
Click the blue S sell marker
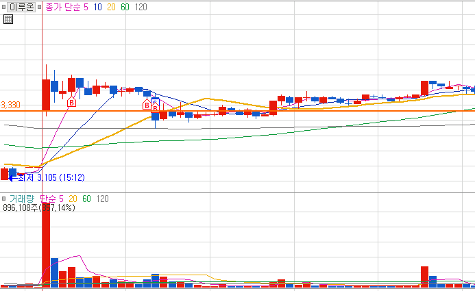click(x=156, y=101)
